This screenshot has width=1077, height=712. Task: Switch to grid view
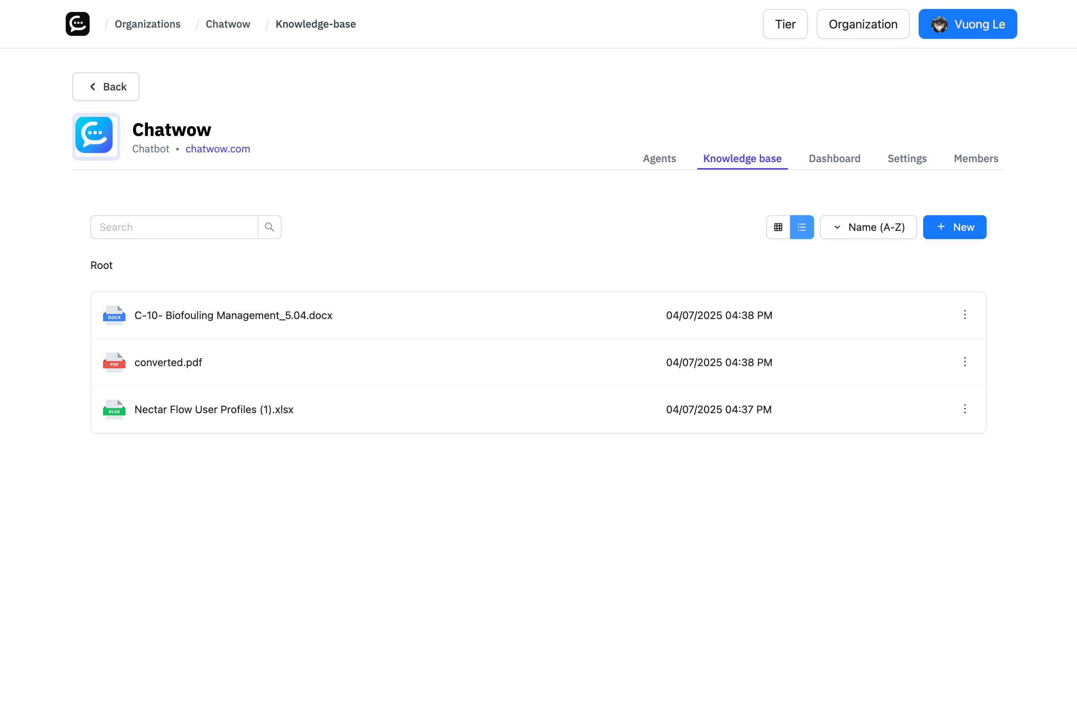(778, 227)
